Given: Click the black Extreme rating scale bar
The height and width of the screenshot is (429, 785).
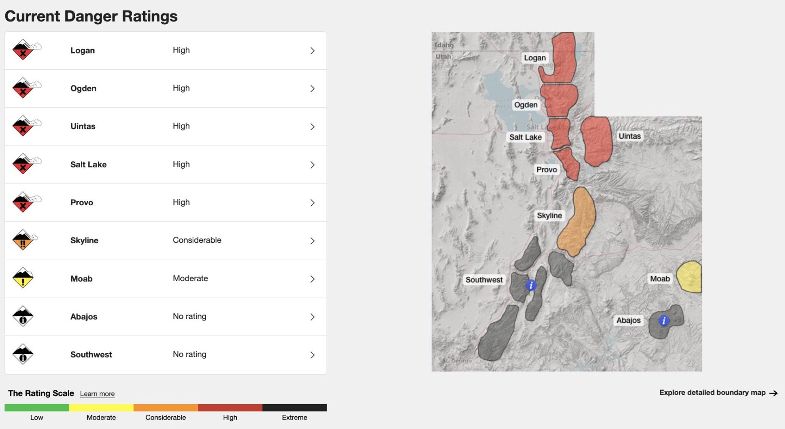Looking at the screenshot, I should (x=295, y=407).
